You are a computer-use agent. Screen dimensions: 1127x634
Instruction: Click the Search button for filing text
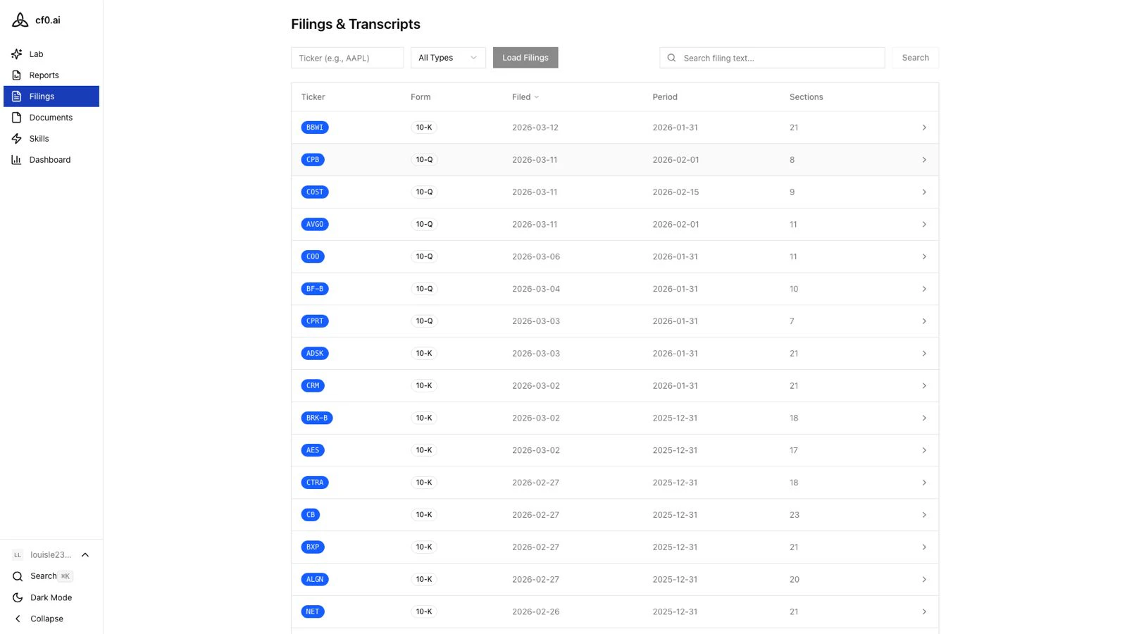click(915, 58)
